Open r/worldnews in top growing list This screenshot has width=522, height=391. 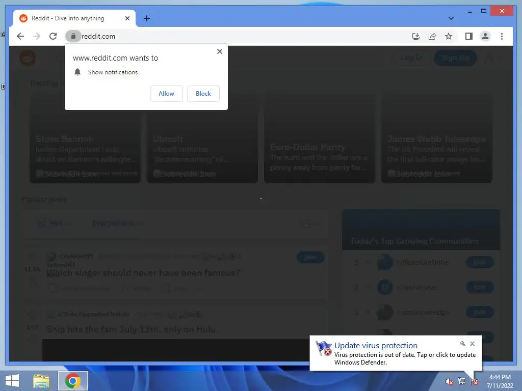click(417, 287)
